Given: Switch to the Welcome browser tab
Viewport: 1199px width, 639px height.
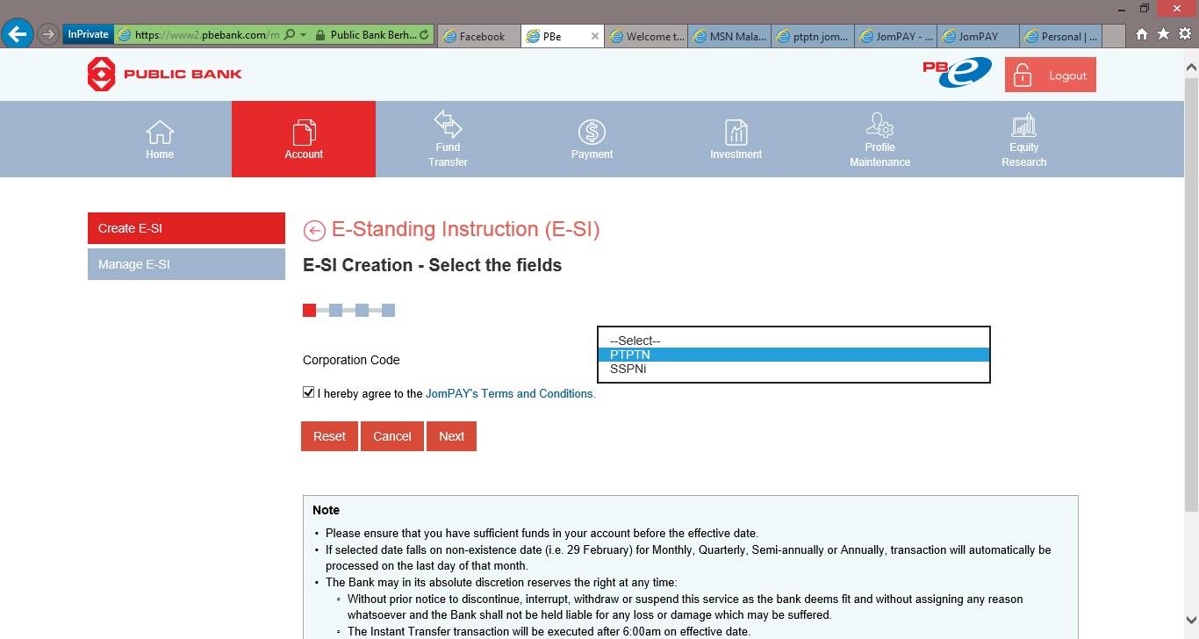Looking at the screenshot, I should (x=646, y=36).
